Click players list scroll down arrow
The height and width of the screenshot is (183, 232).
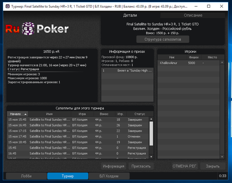(222, 157)
